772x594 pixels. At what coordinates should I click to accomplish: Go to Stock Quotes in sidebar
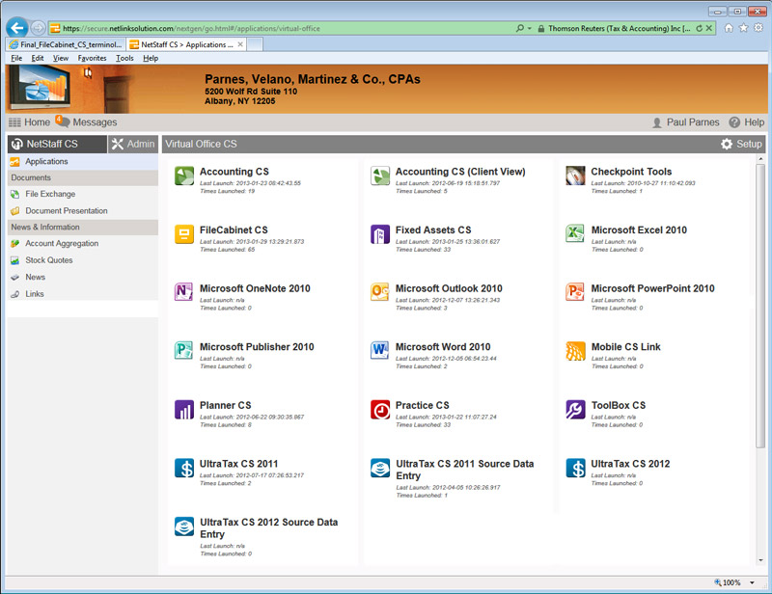coord(48,260)
